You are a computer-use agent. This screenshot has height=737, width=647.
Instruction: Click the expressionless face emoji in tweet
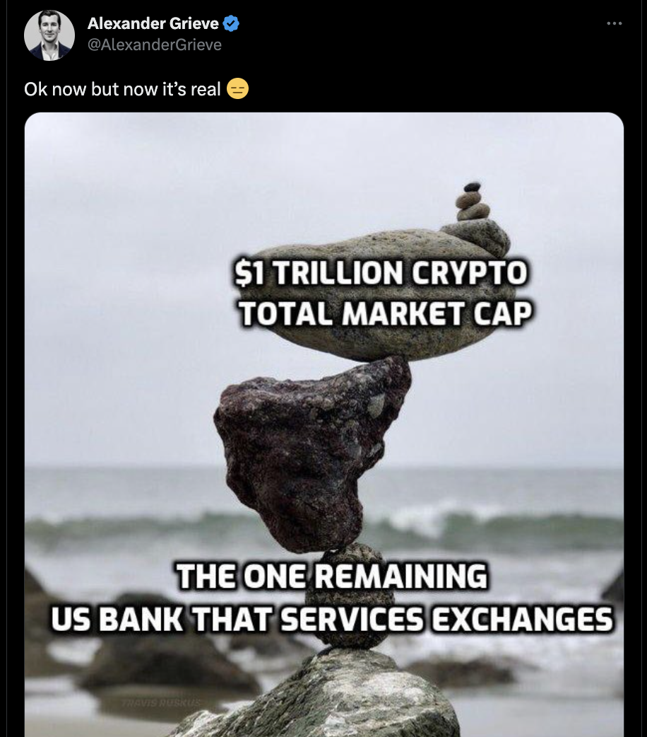coord(237,89)
